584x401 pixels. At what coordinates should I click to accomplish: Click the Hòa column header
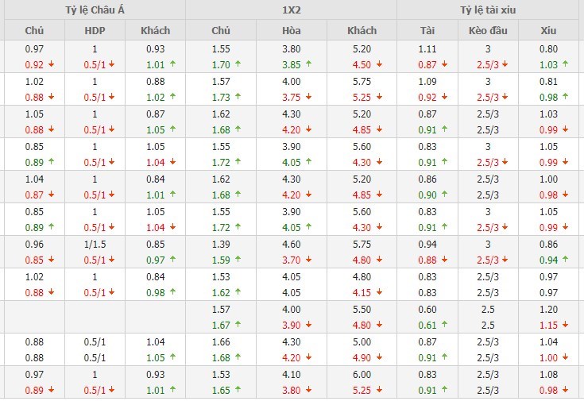coord(291,30)
